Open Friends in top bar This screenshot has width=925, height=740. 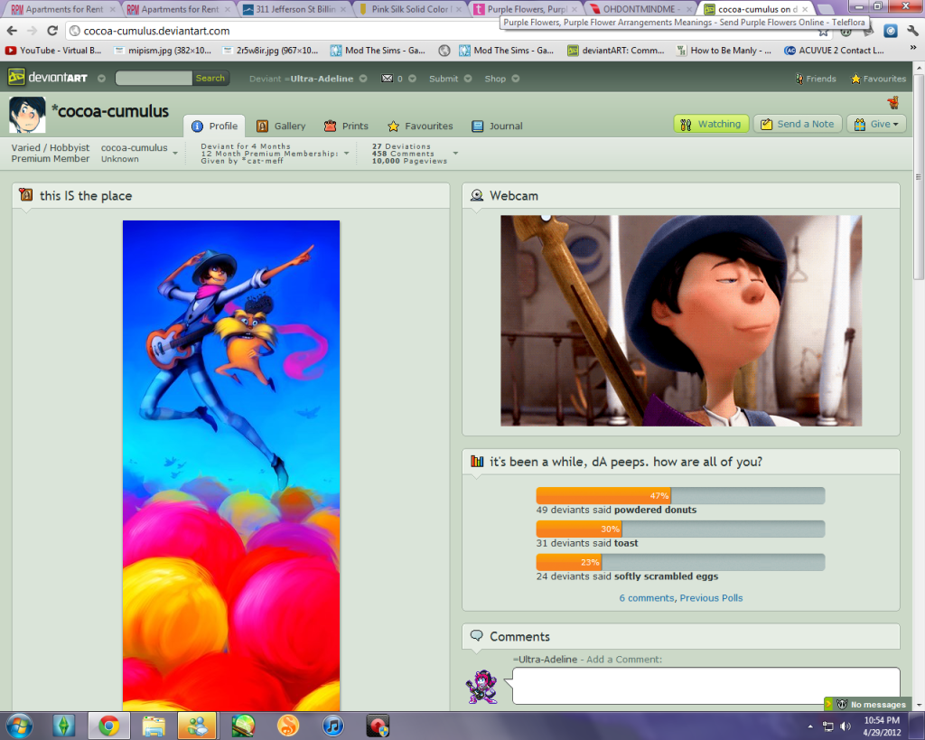(816, 79)
